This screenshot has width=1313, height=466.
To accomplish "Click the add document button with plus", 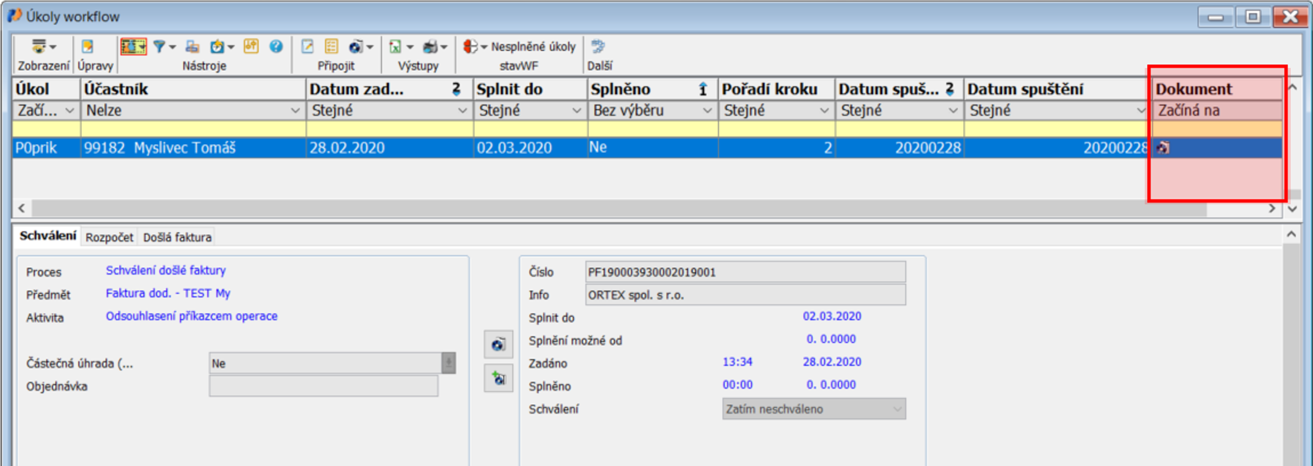I will click(498, 379).
